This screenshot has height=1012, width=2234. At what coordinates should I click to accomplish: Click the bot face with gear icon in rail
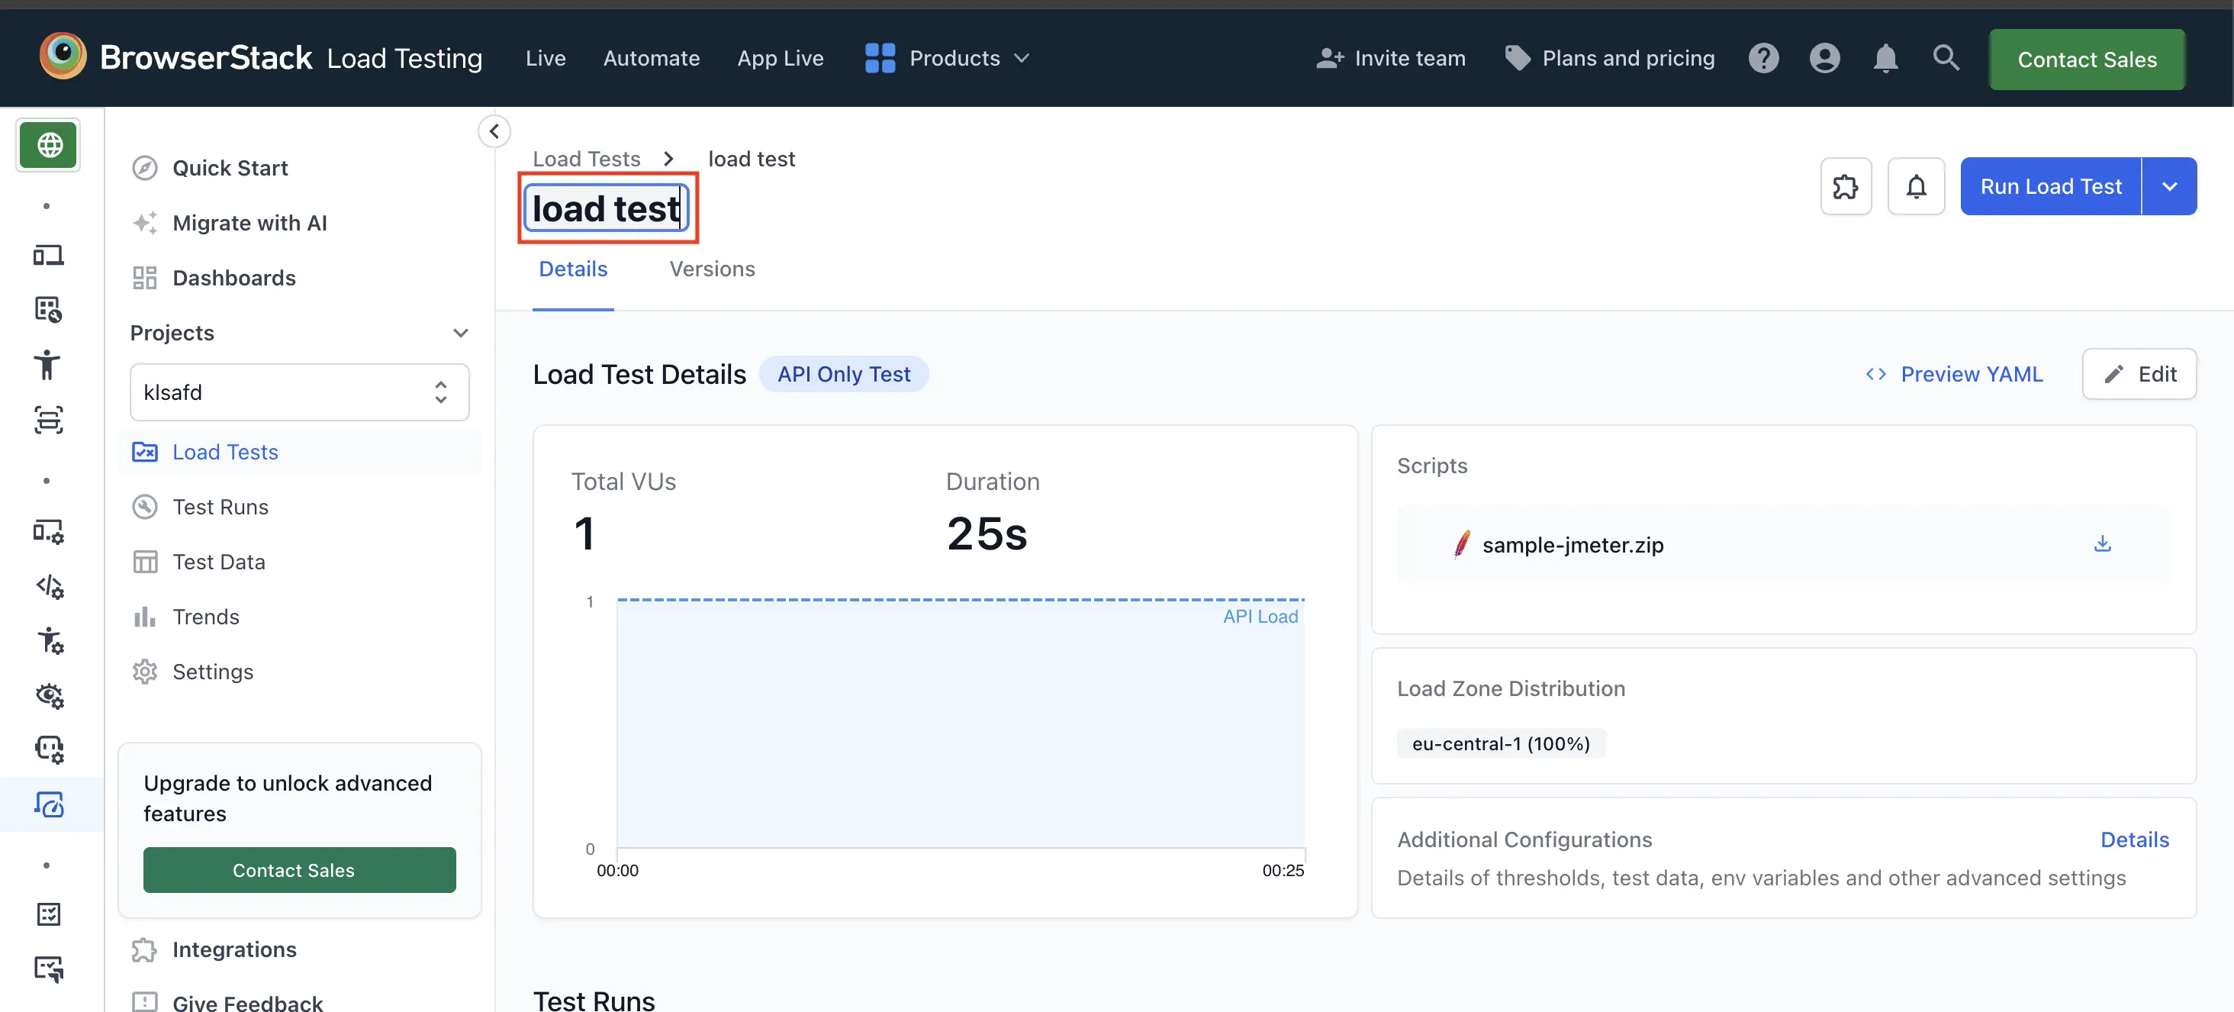pyautogui.click(x=49, y=749)
